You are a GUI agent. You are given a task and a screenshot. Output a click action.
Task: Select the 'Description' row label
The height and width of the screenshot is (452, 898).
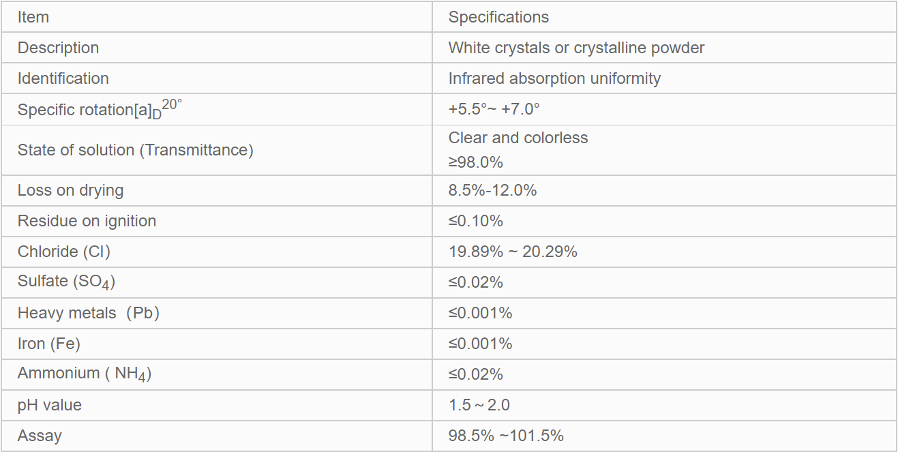(x=58, y=48)
